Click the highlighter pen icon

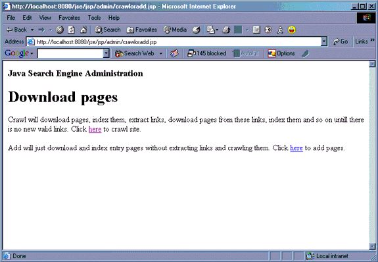click(x=306, y=53)
